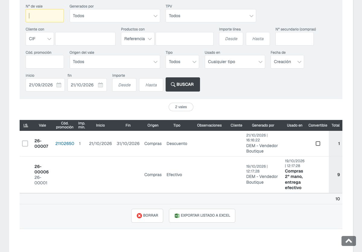The image size is (362, 252).
Task: Open the TPV dropdown
Action: 211,16
